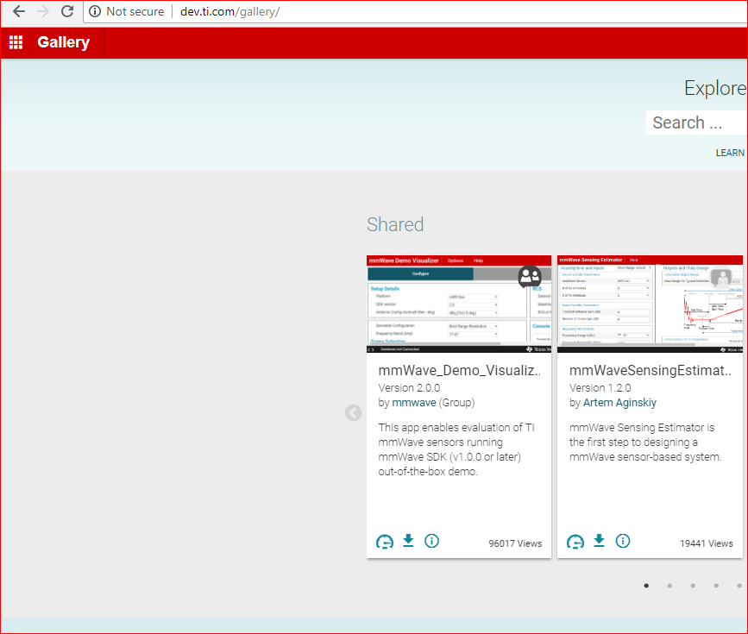Select the second carousel page dot
748x634 pixels.
[x=669, y=586]
